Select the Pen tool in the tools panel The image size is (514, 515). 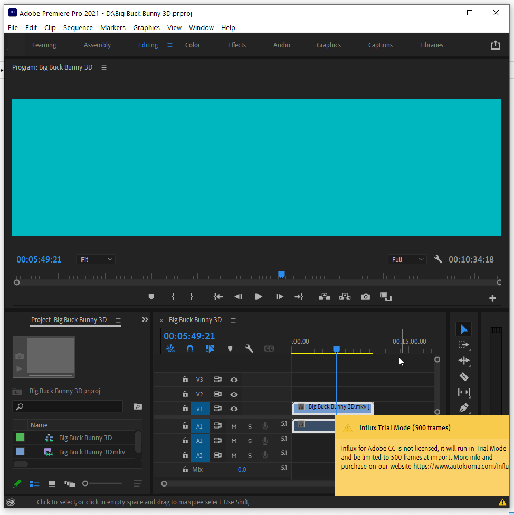[x=463, y=408]
